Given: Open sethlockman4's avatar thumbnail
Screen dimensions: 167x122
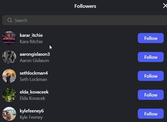Looking at the screenshot, I should click(x=9, y=76).
